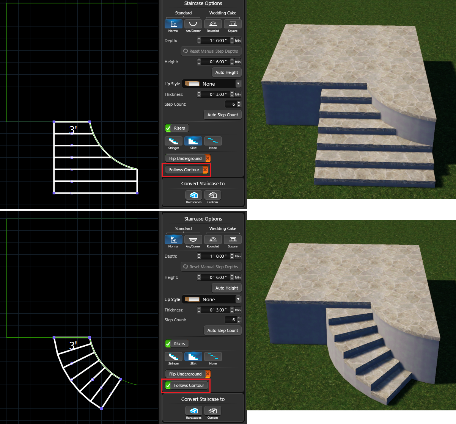Click the Auto Height button

[x=226, y=72]
